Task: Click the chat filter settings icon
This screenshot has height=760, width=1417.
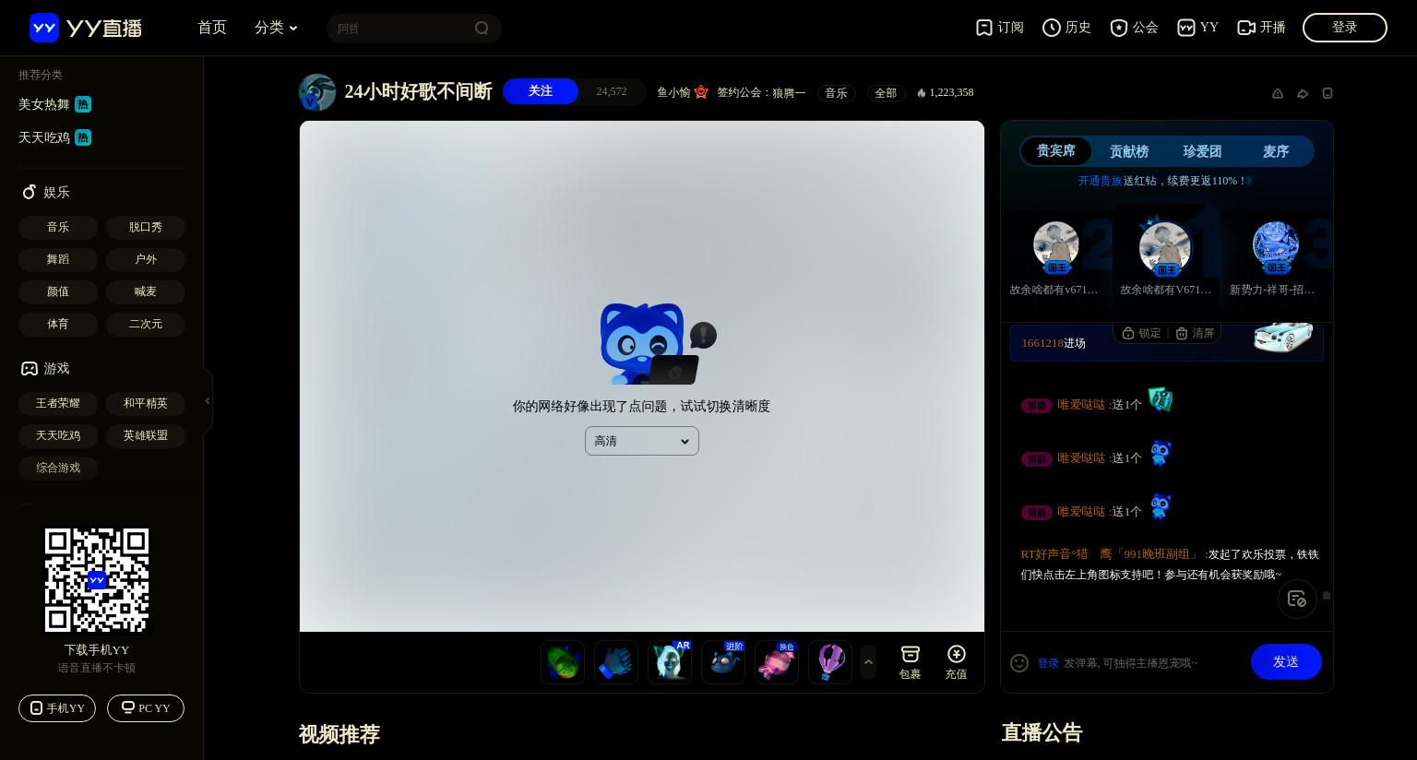Action: [x=1297, y=600]
